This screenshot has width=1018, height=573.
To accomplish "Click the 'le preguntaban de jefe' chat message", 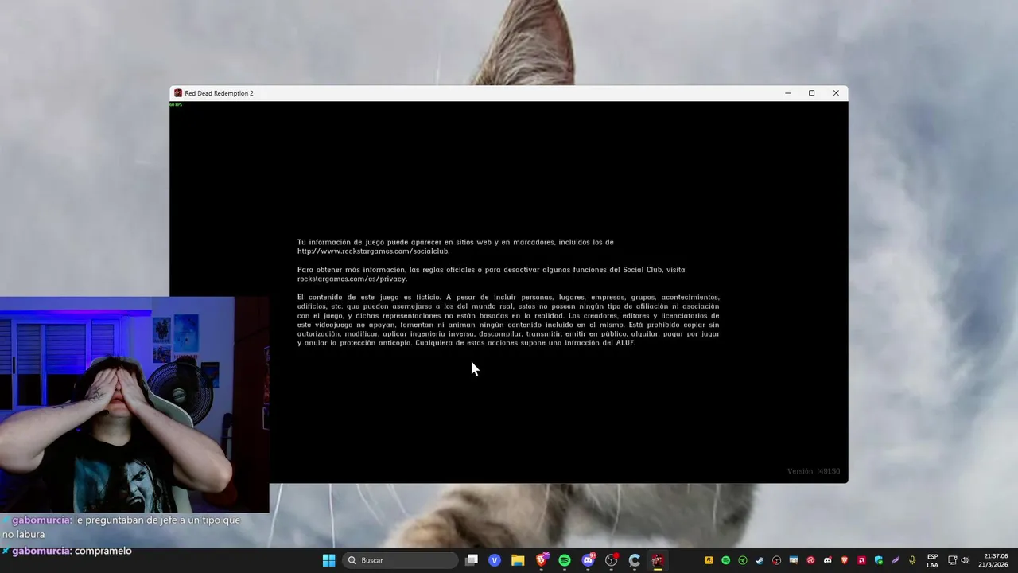I will [121, 527].
